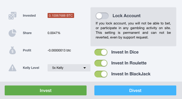Click the blue Divest button
This screenshot has height=99, width=182.
(x=135, y=90)
